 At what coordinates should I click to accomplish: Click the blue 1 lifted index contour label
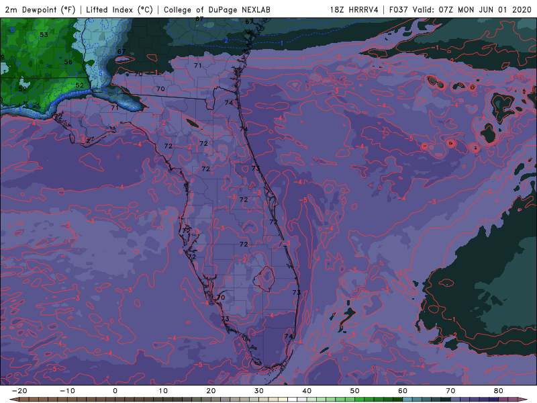(x=282, y=43)
